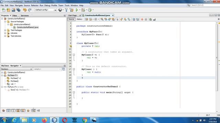The image size is (220, 123).
Task: Click the New File icon in the toolbar
Action: click(x=4, y=10)
